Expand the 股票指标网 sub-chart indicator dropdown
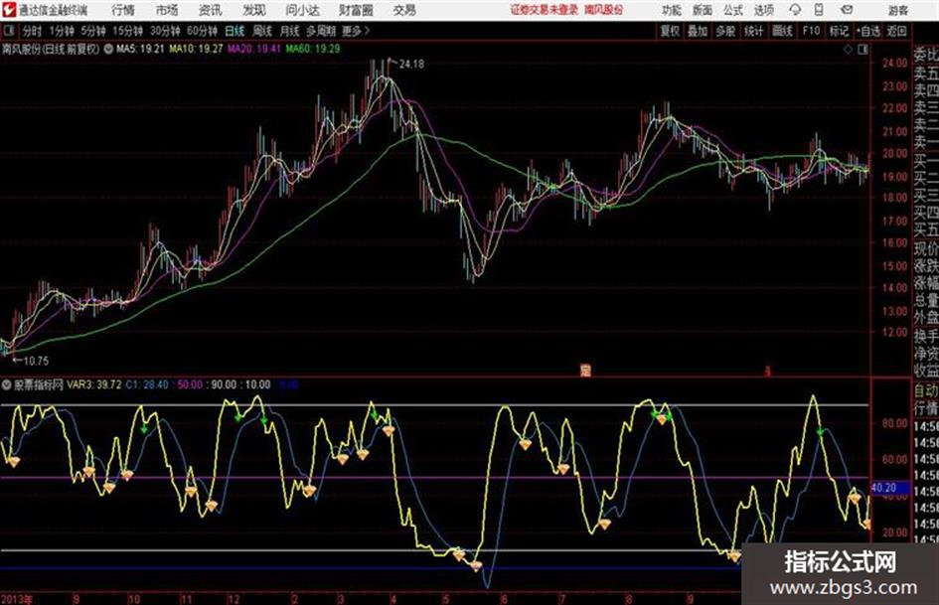The image size is (939, 605). 7,384
